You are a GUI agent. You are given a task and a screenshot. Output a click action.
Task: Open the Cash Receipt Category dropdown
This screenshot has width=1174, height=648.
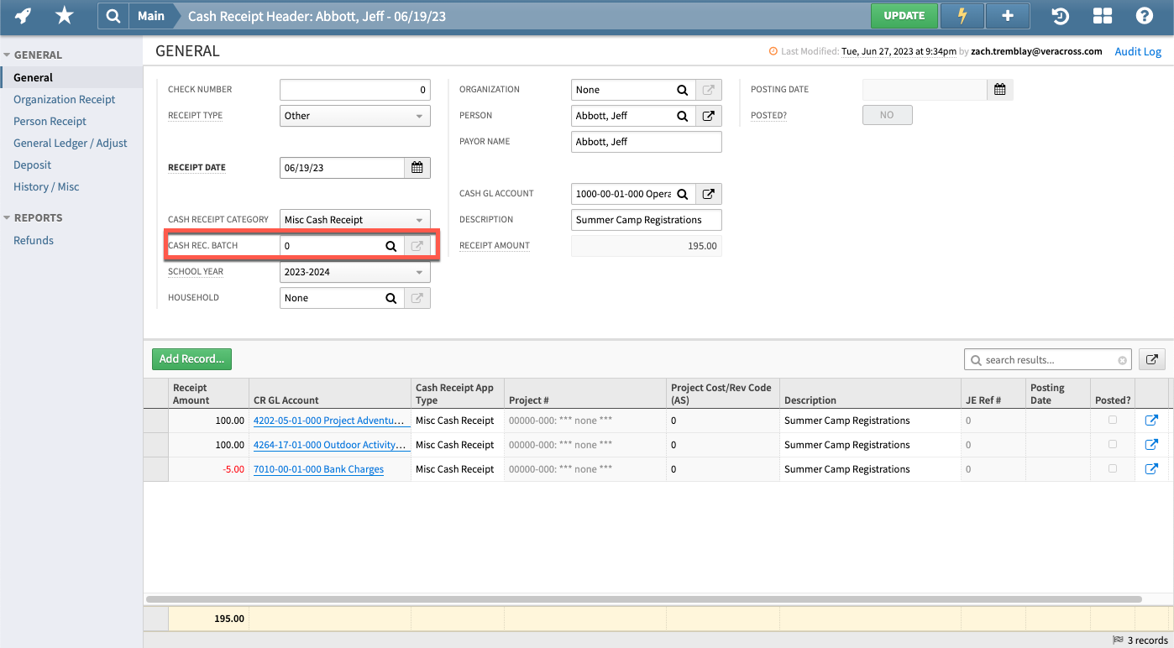click(417, 219)
